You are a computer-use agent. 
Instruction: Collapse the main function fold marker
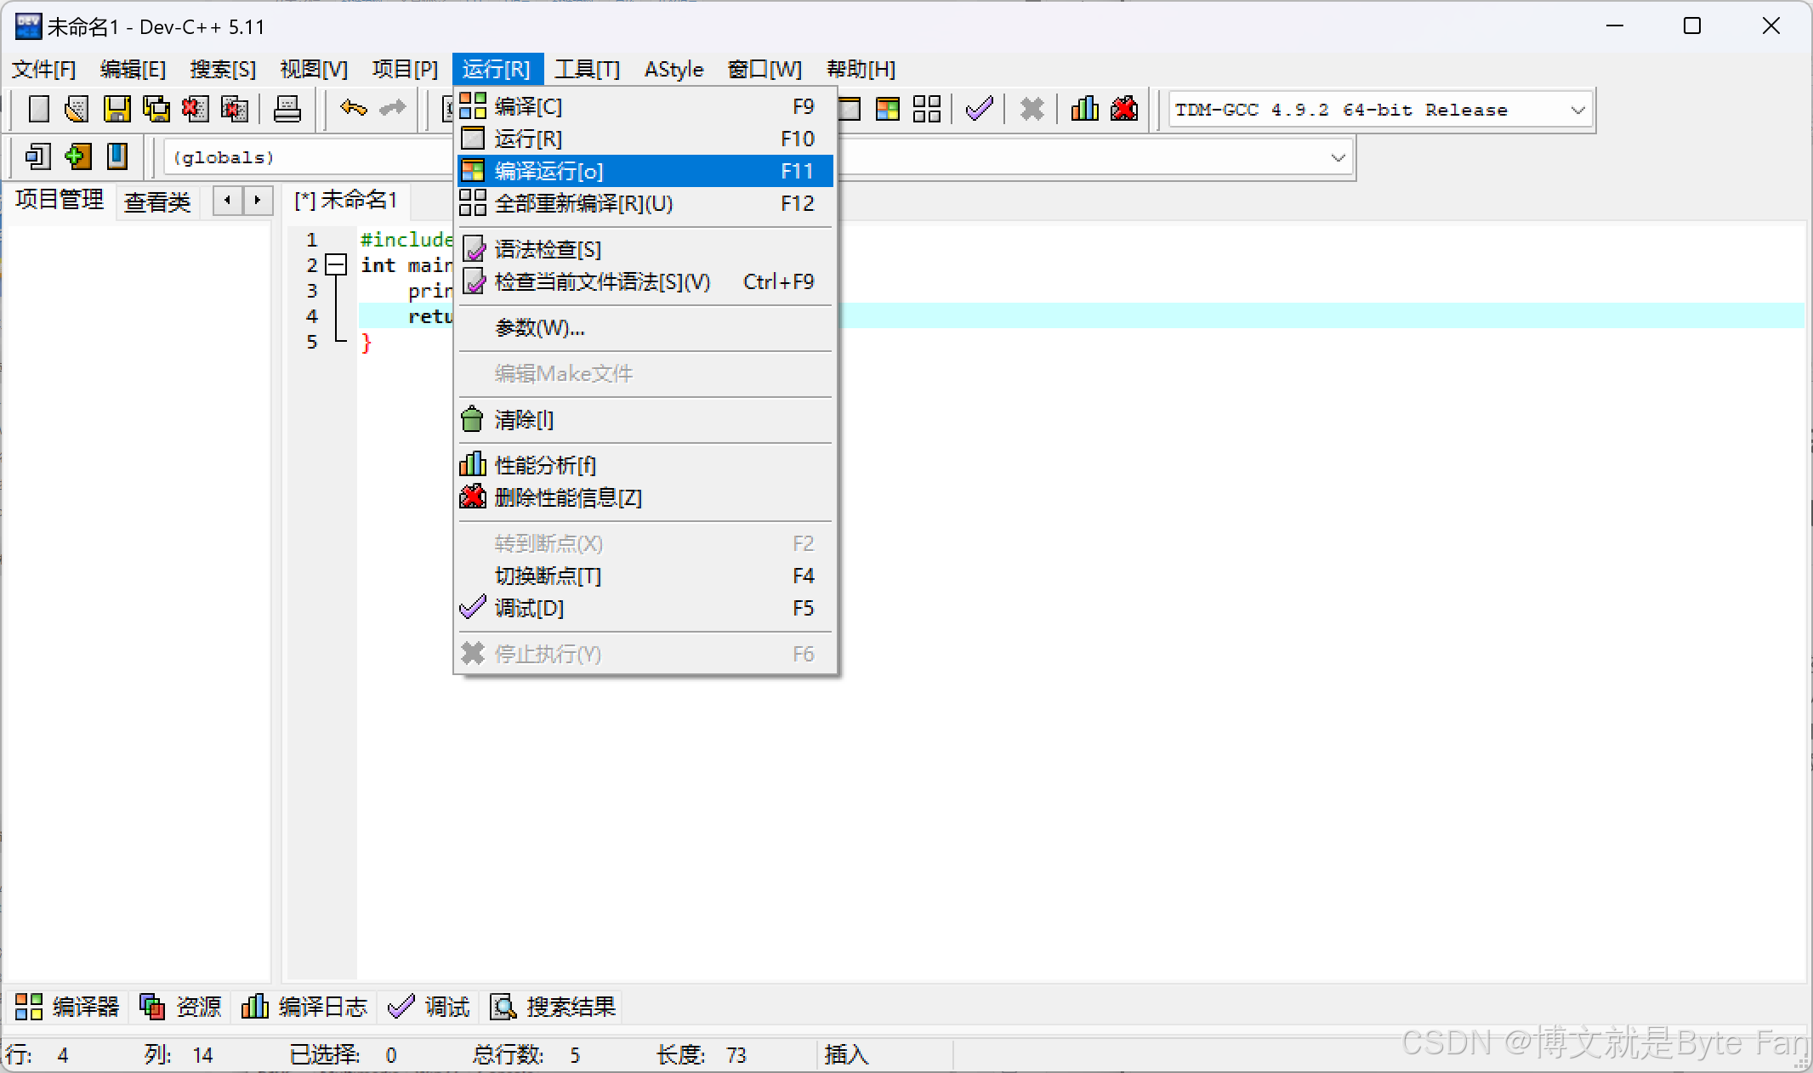(x=337, y=264)
